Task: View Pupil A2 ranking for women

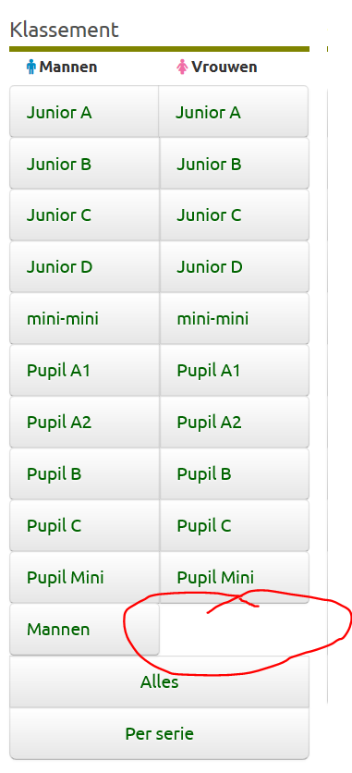Action: [235, 422]
